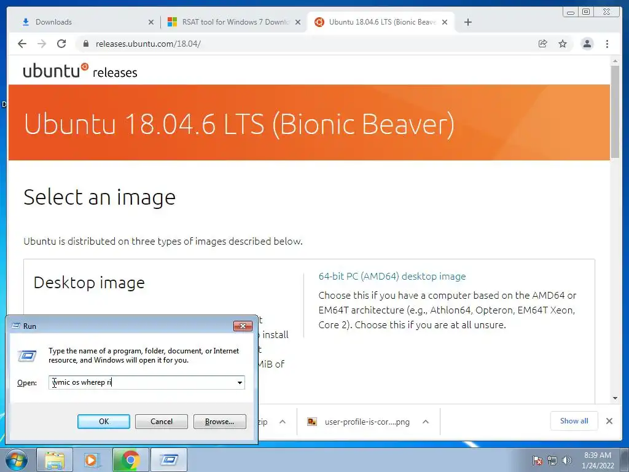Reload the Ubuntu releases page

pyautogui.click(x=61, y=44)
